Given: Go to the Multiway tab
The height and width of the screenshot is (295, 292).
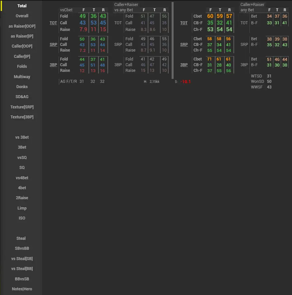Looking at the screenshot, I should [x=22, y=77].
